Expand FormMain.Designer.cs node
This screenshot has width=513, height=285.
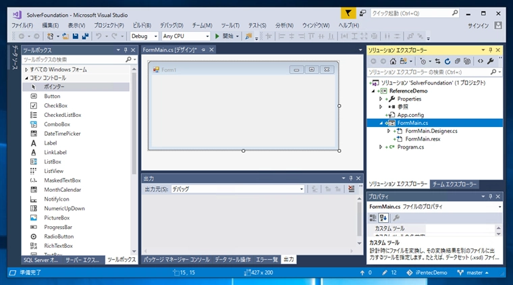pyautogui.click(x=389, y=131)
